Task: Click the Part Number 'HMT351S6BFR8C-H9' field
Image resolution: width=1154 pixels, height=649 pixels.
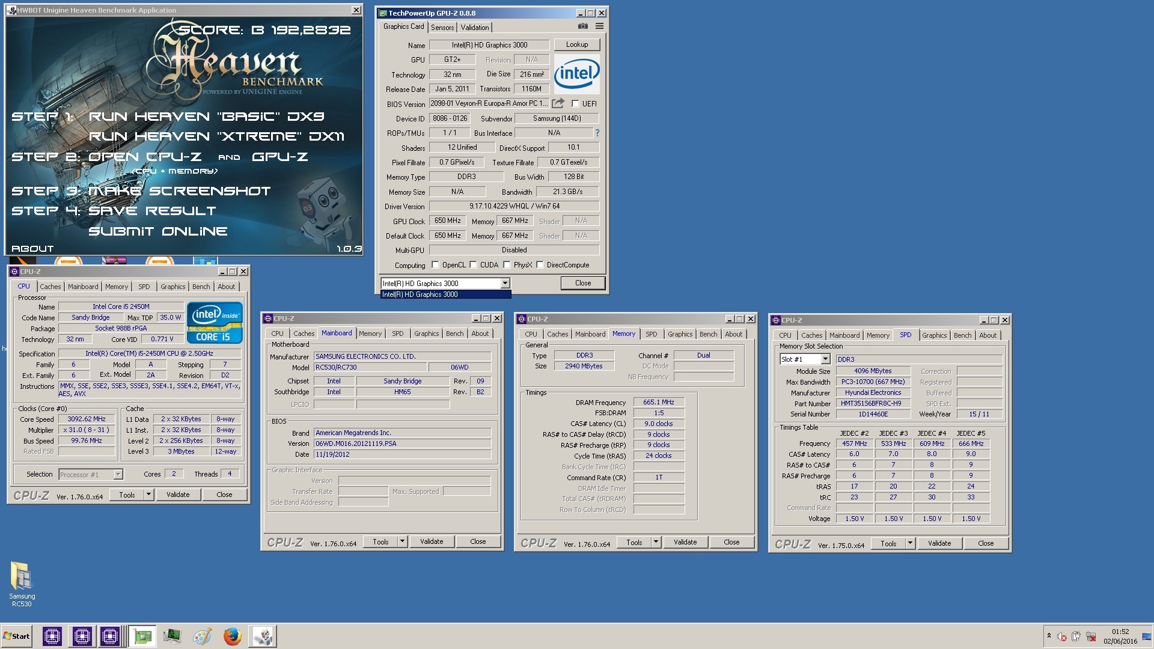Action: (873, 404)
